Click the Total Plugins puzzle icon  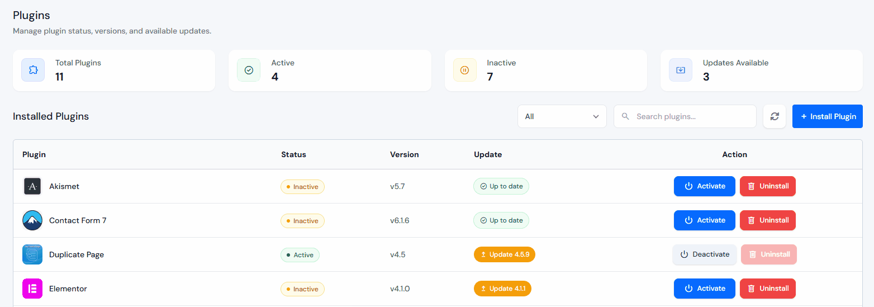[x=33, y=70]
